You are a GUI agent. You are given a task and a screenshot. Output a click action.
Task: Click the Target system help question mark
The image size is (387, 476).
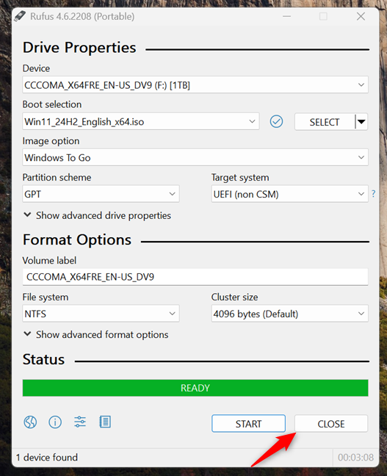373,194
